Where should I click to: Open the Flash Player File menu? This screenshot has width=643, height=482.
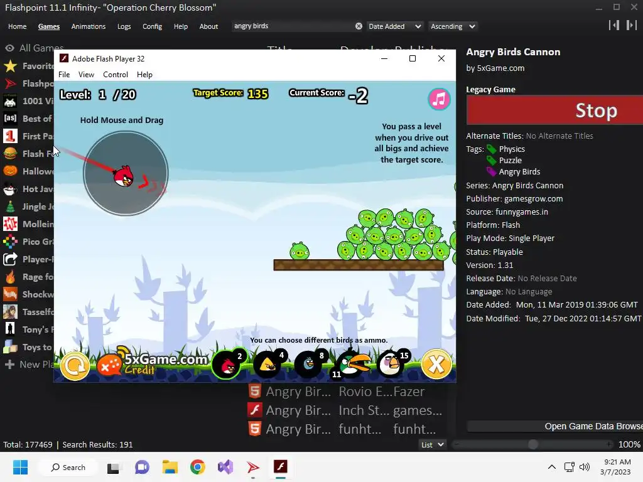[x=64, y=75]
